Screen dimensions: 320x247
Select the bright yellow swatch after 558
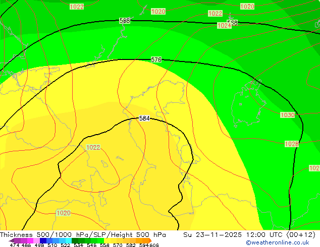tap(107, 240)
